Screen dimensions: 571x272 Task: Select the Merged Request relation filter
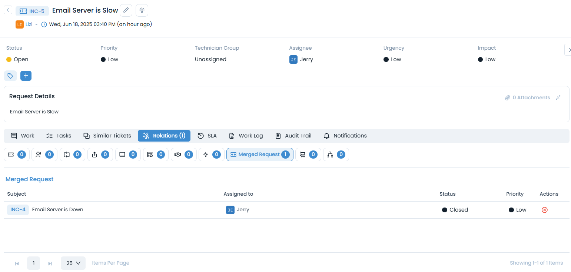pos(259,155)
